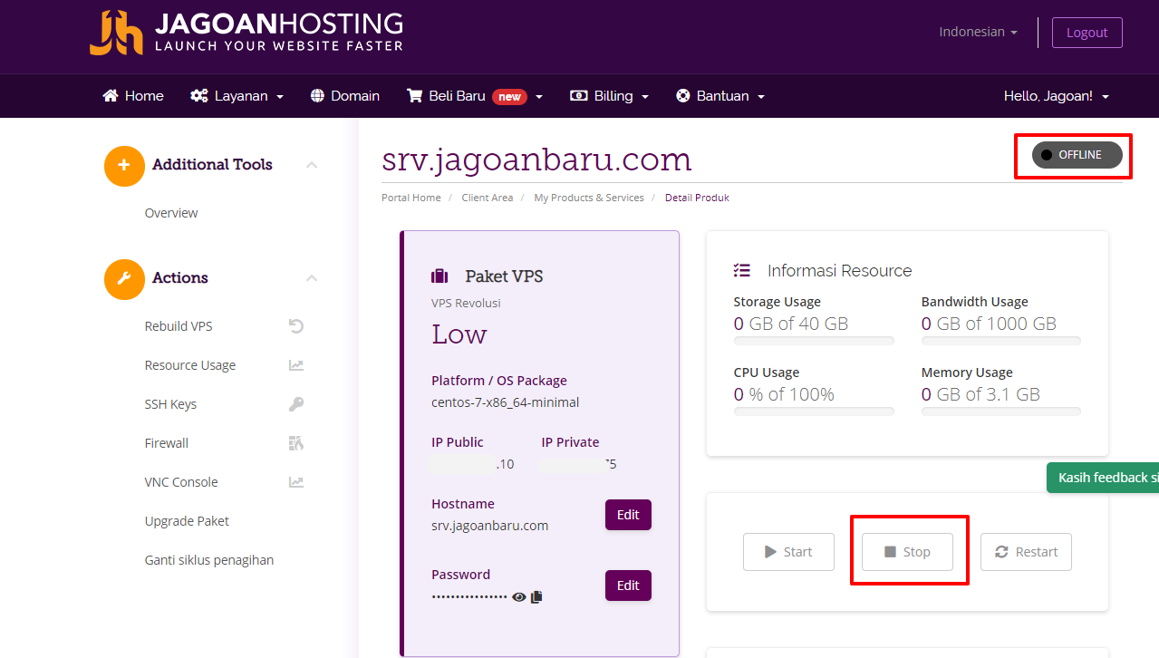Click the masked password dots
1159x658 pixels.
pyautogui.click(x=469, y=597)
